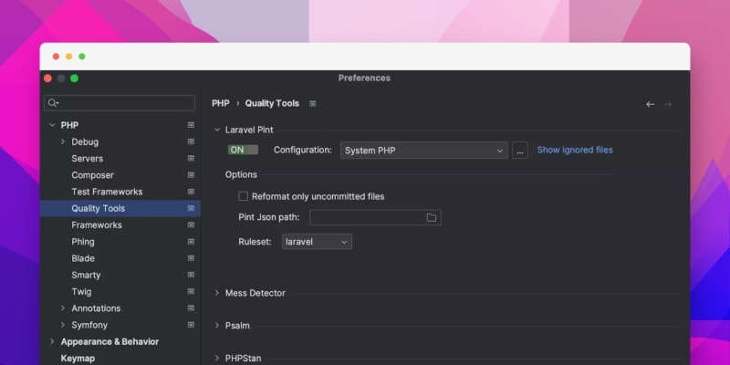Click the project settings icon next to Servers
The image size is (730, 365).
(191, 159)
